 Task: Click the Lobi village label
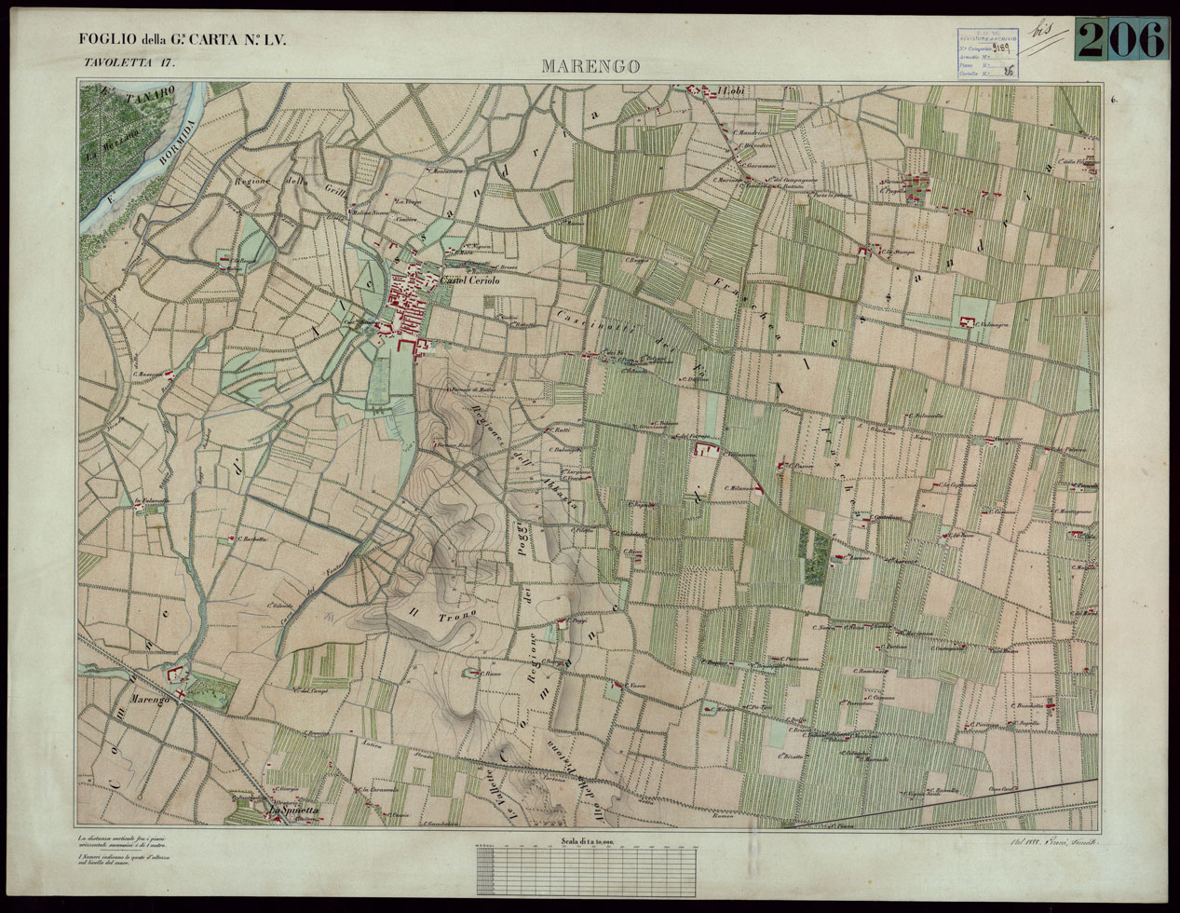[x=734, y=90]
